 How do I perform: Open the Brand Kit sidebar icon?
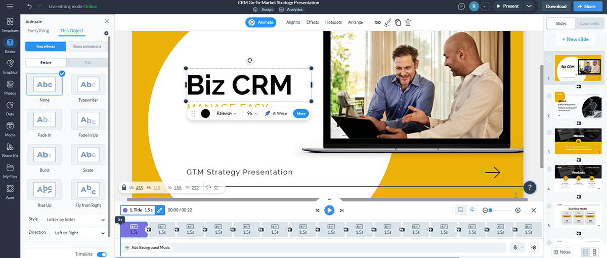[10, 150]
